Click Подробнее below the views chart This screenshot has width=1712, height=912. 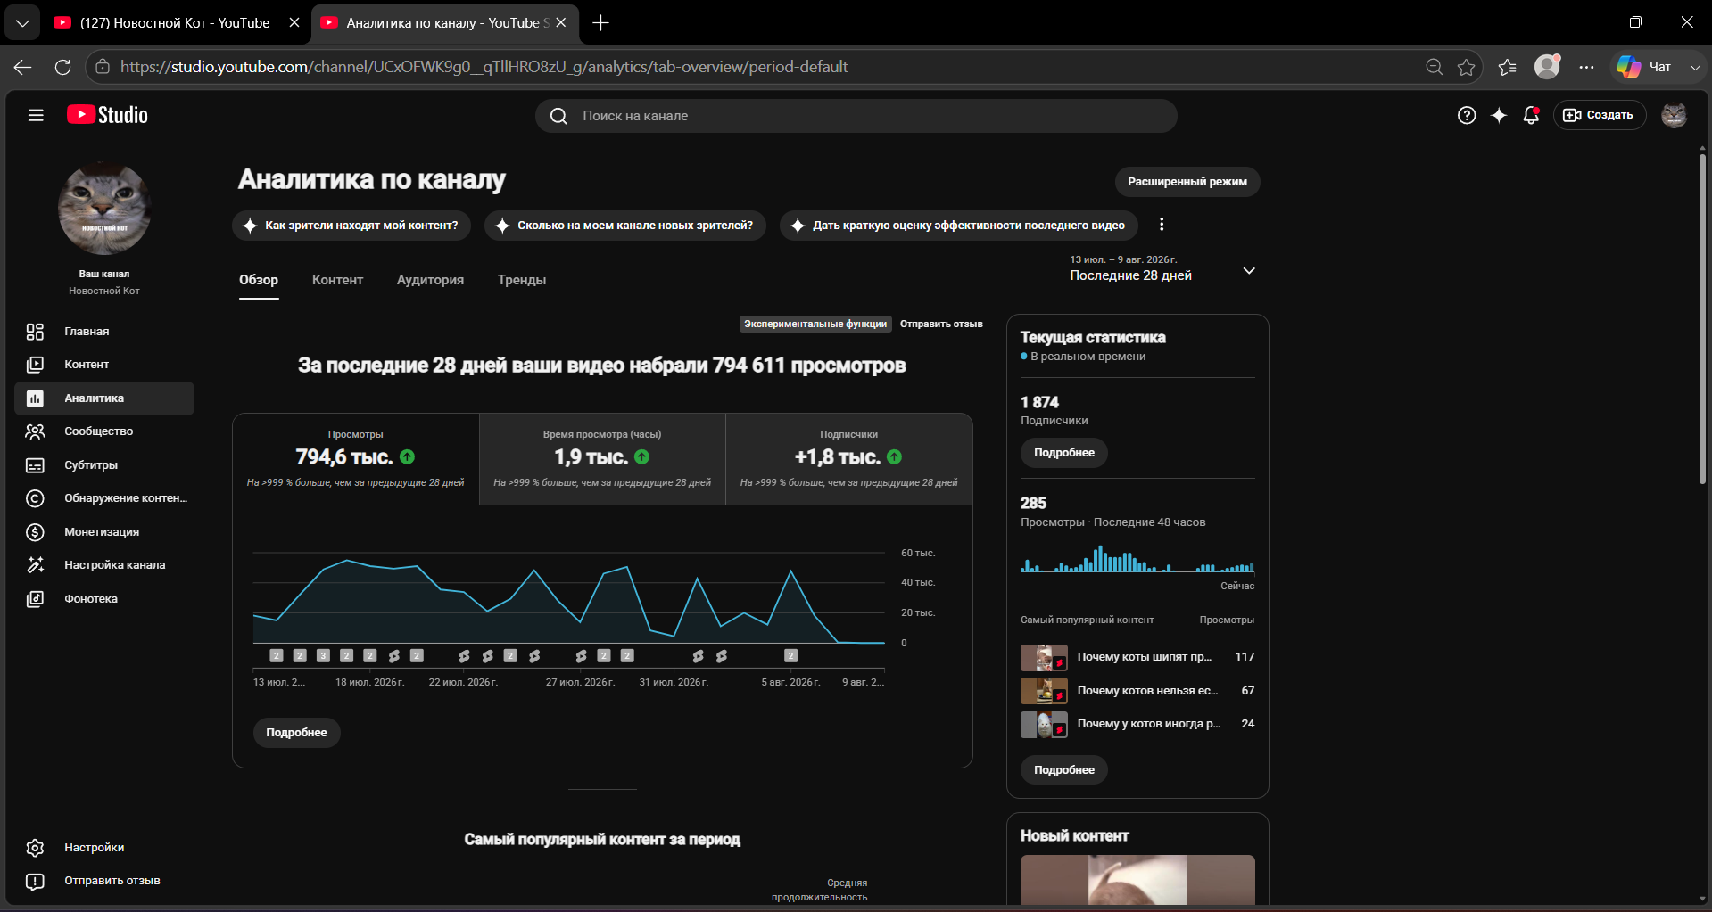coord(297,733)
